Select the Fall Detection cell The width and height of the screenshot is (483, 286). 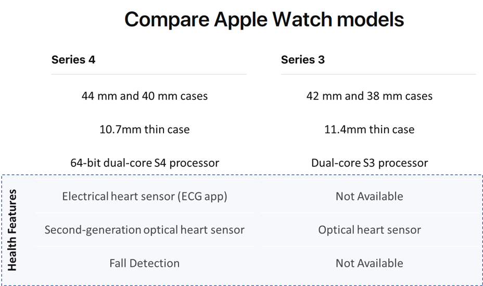(x=145, y=263)
